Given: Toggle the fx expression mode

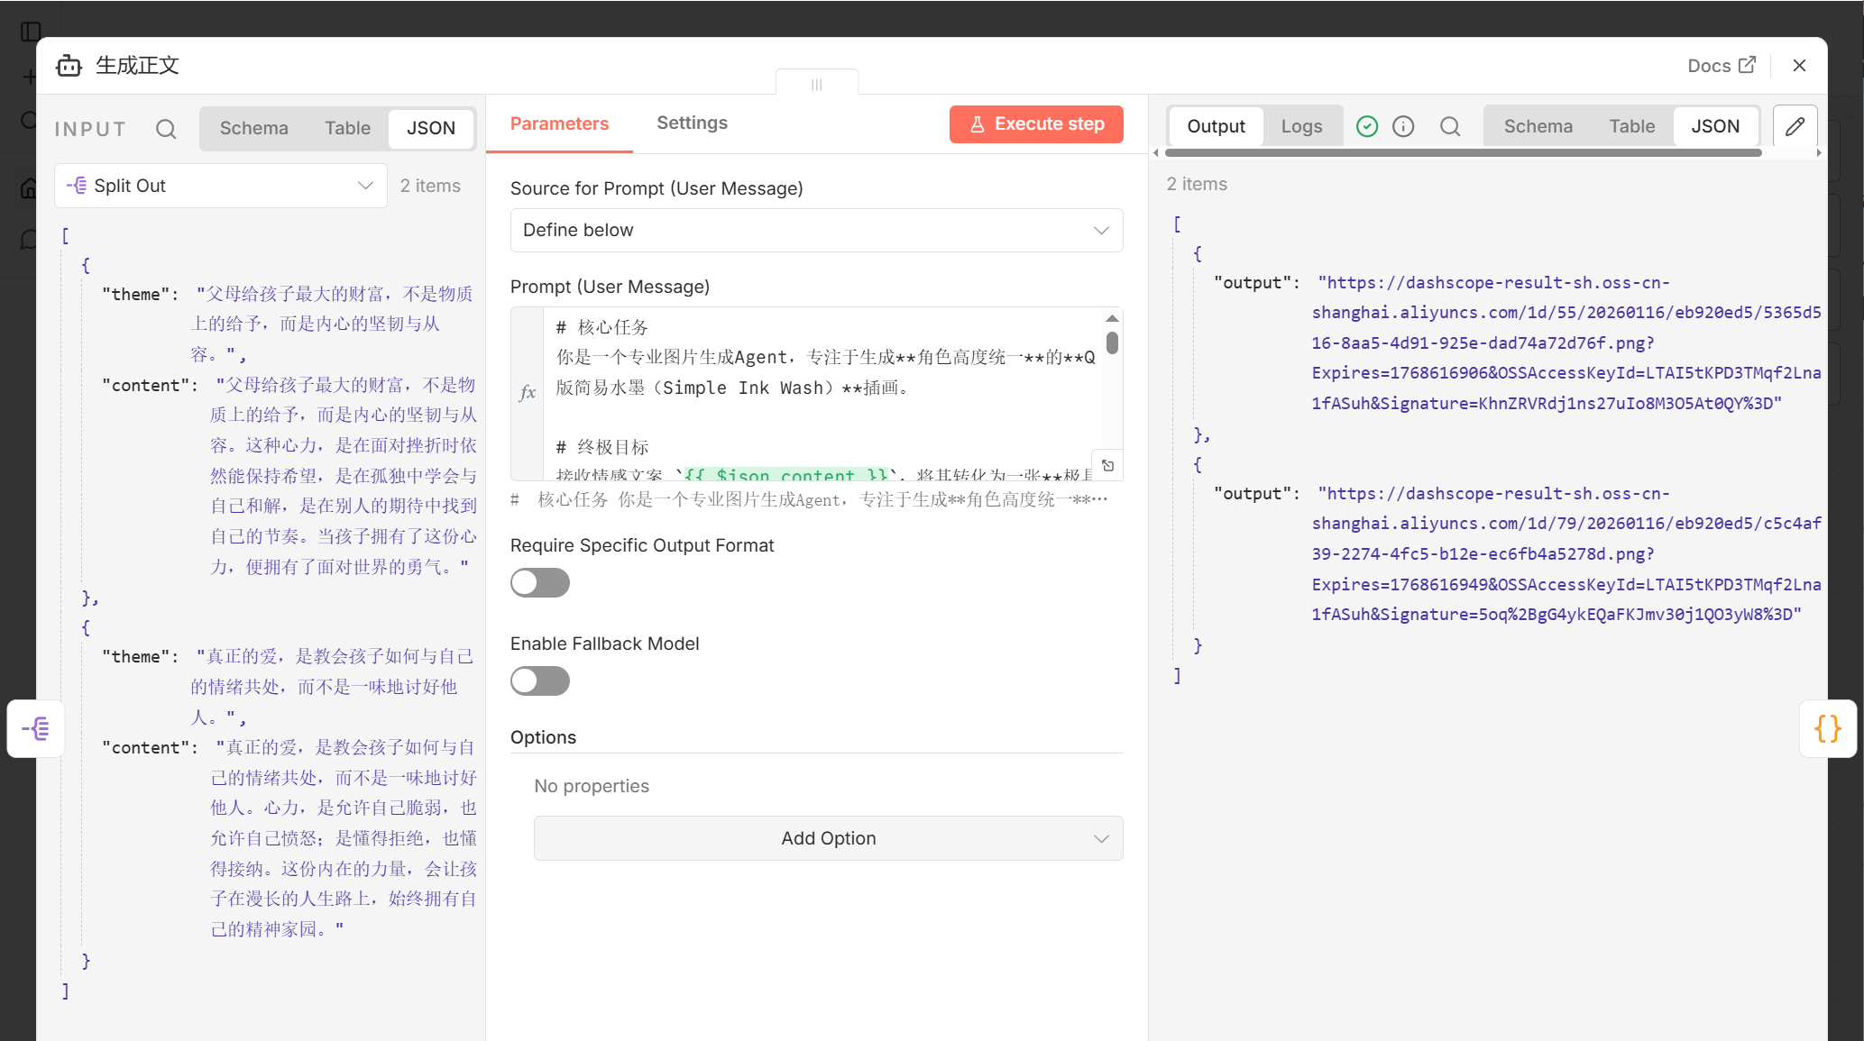Looking at the screenshot, I should tap(528, 393).
